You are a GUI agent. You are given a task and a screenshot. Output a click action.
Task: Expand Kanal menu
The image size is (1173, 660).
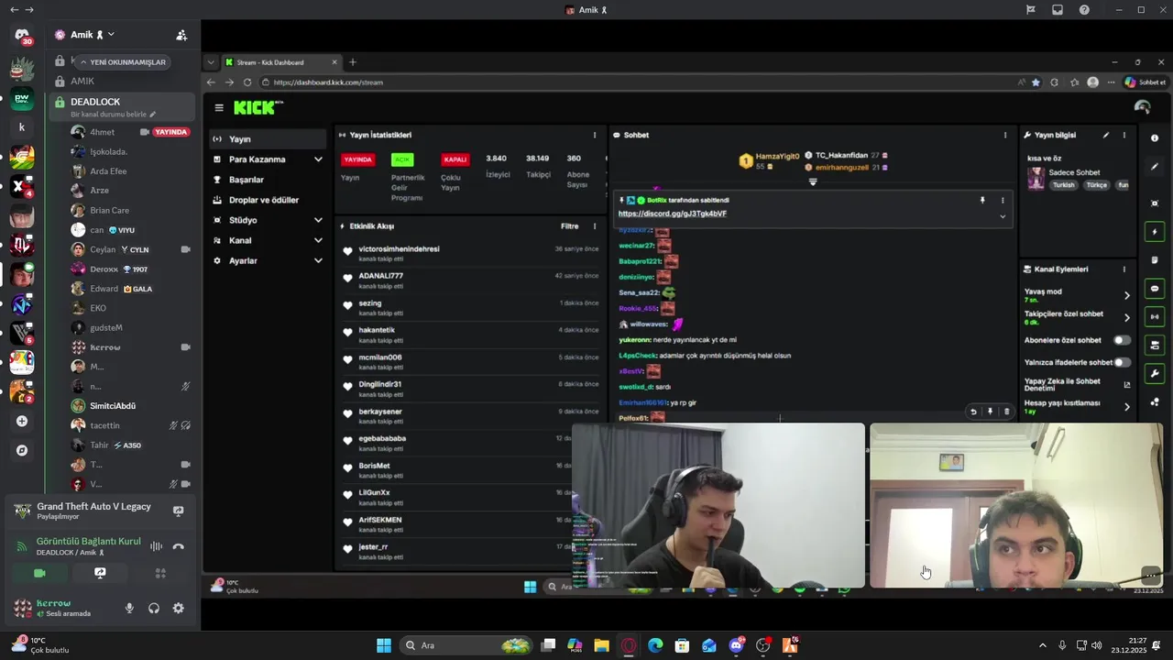pos(267,240)
